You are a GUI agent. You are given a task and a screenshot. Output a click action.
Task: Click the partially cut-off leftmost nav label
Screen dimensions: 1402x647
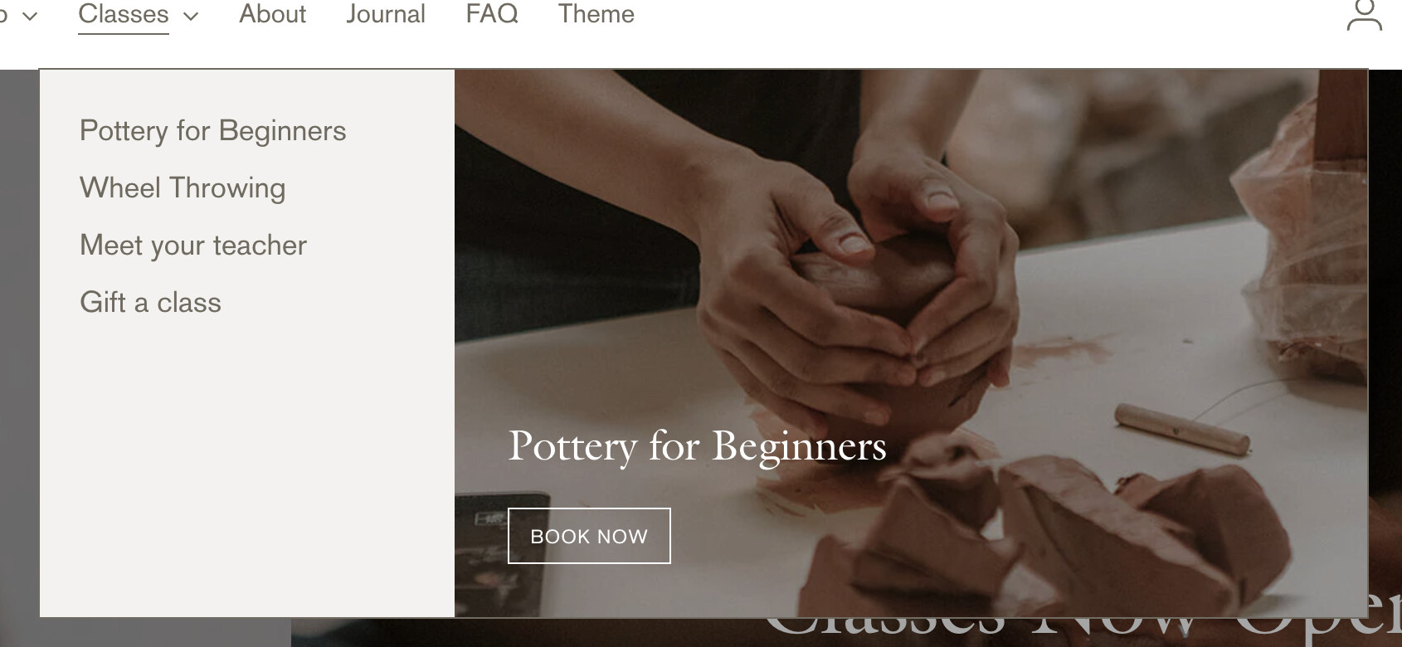pos(3,15)
